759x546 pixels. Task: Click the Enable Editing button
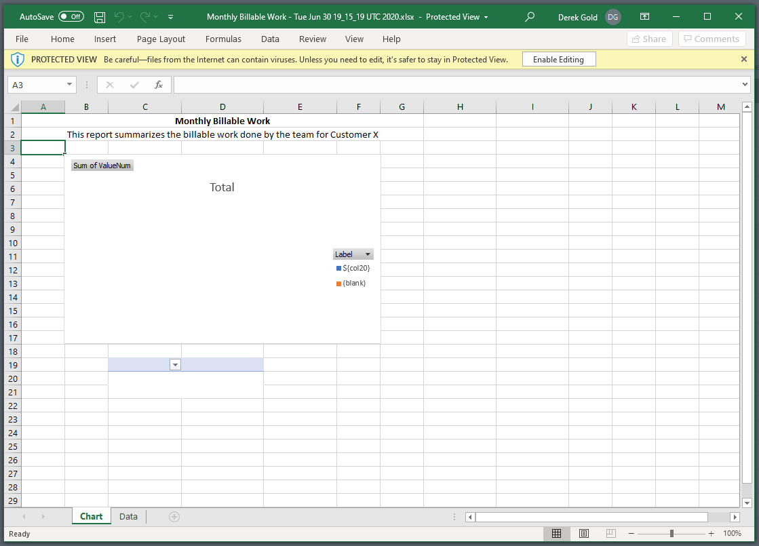click(558, 60)
